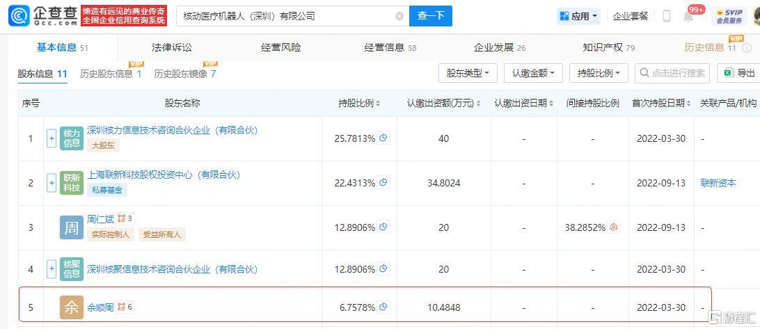
Task: Click the 38.2852% indirect holding value
Action: click(x=585, y=227)
